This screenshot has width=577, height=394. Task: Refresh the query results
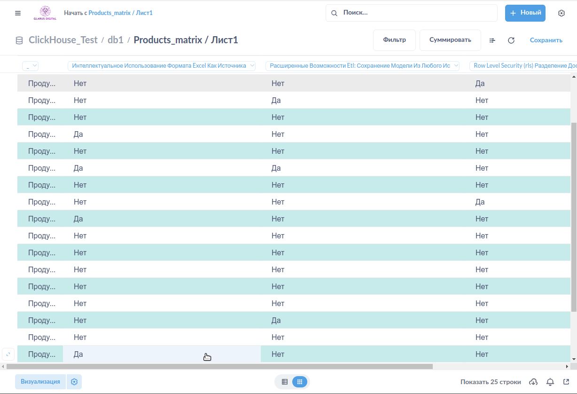tap(511, 40)
